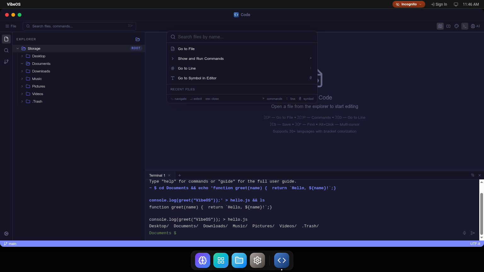Click the terminal send arrow icon
The height and width of the screenshot is (272, 484).
(473, 233)
